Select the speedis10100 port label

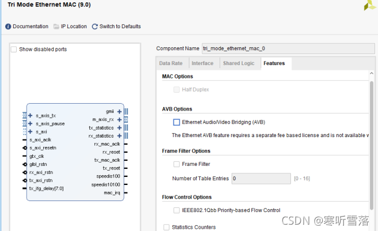tap(105, 185)
